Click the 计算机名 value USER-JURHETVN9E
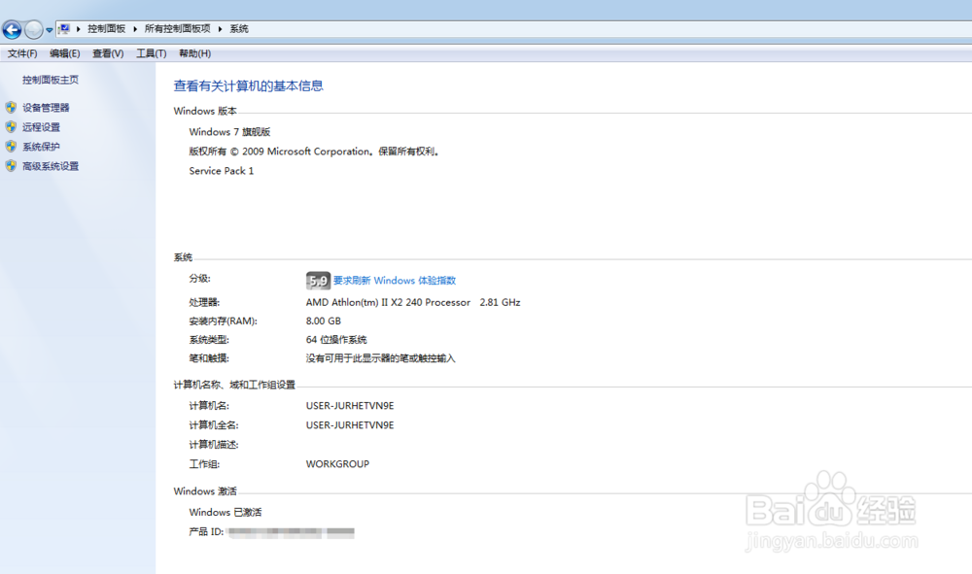This screenshot has width=972, height=574. coord(350,406)
